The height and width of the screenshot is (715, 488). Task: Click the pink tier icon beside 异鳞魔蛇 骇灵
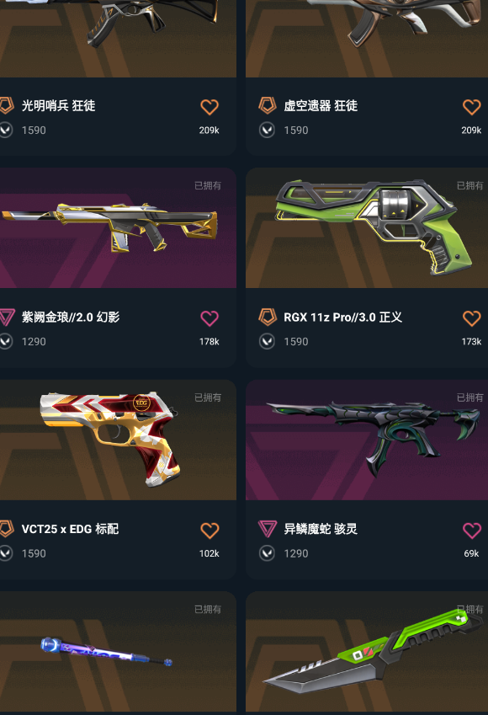pos(268,529)
